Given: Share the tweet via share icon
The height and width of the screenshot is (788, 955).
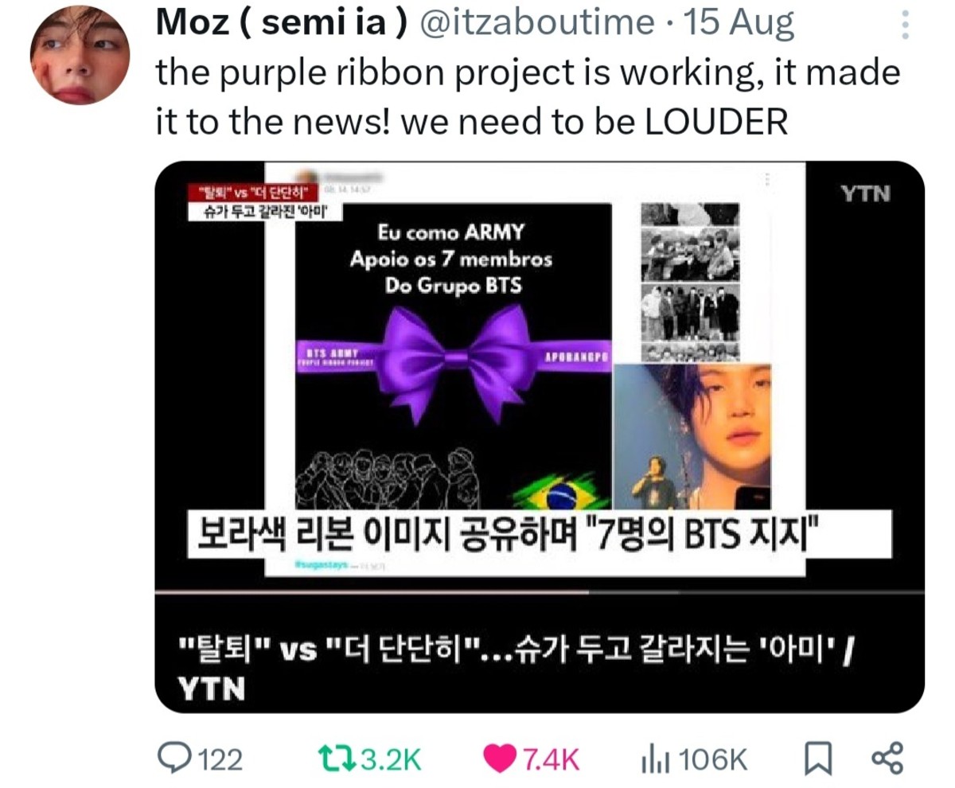Looking at the screenshot, I should (x=887, y=759).
